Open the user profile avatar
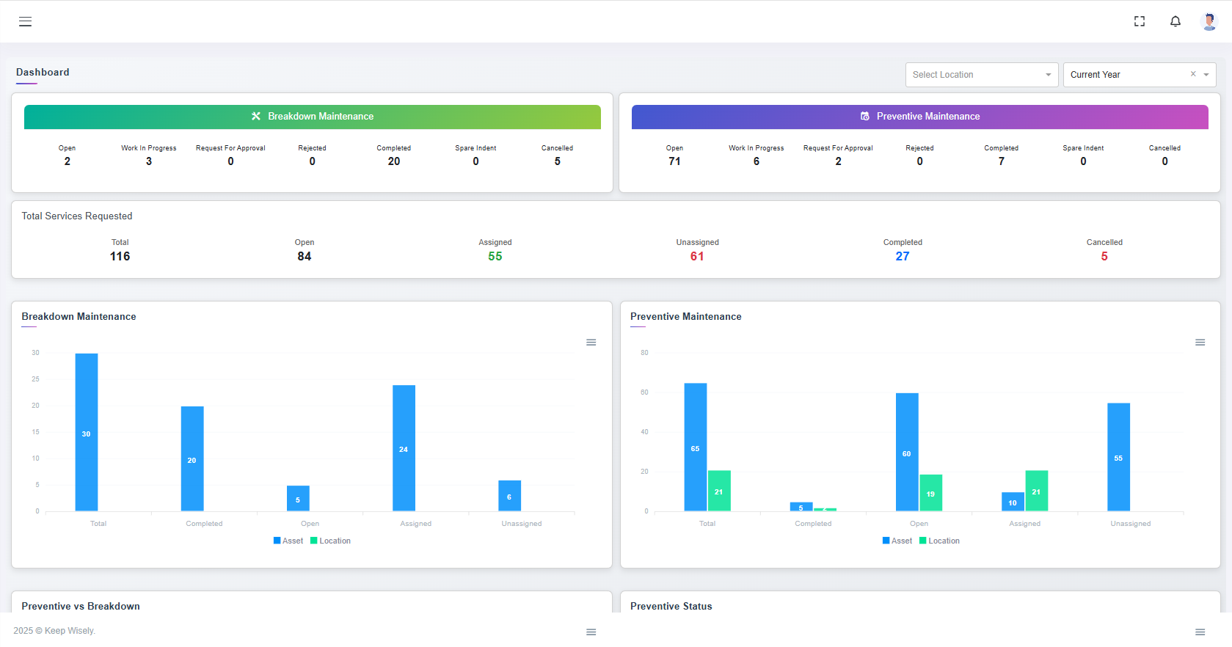The height and width of the screenshot is (647, 1232). [1209, 21]
